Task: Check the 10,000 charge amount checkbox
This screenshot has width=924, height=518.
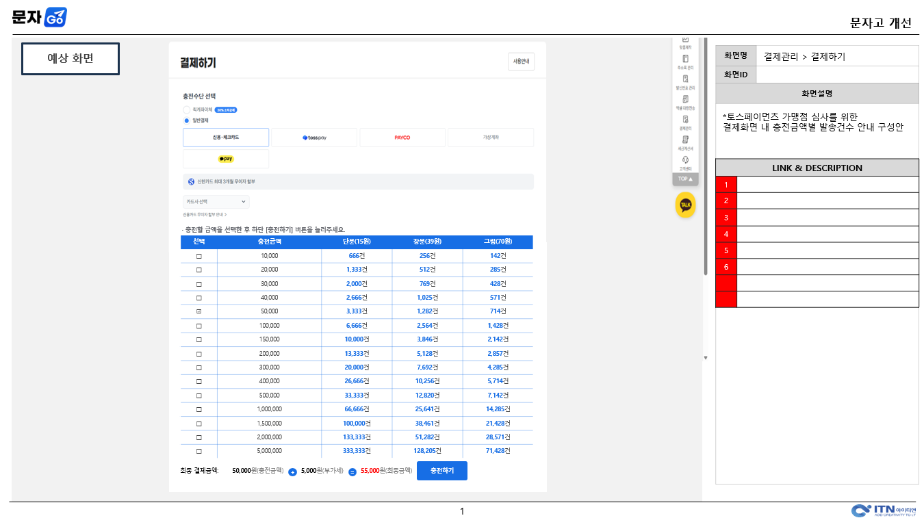Action: [x=199, y=256]
